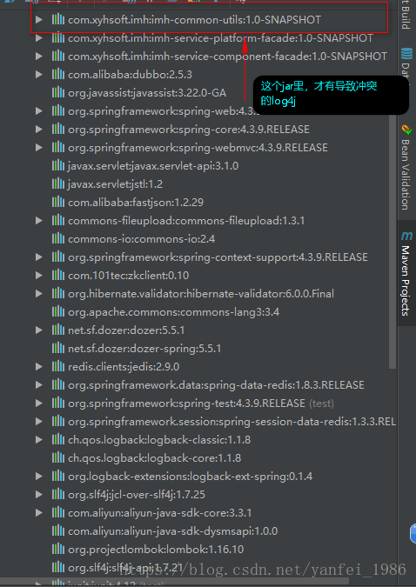Screen dimensions: 416x587
Task: Click library icon of logback-classic:1.1.8
Action: pyautogui.click(x=58, y=439)
